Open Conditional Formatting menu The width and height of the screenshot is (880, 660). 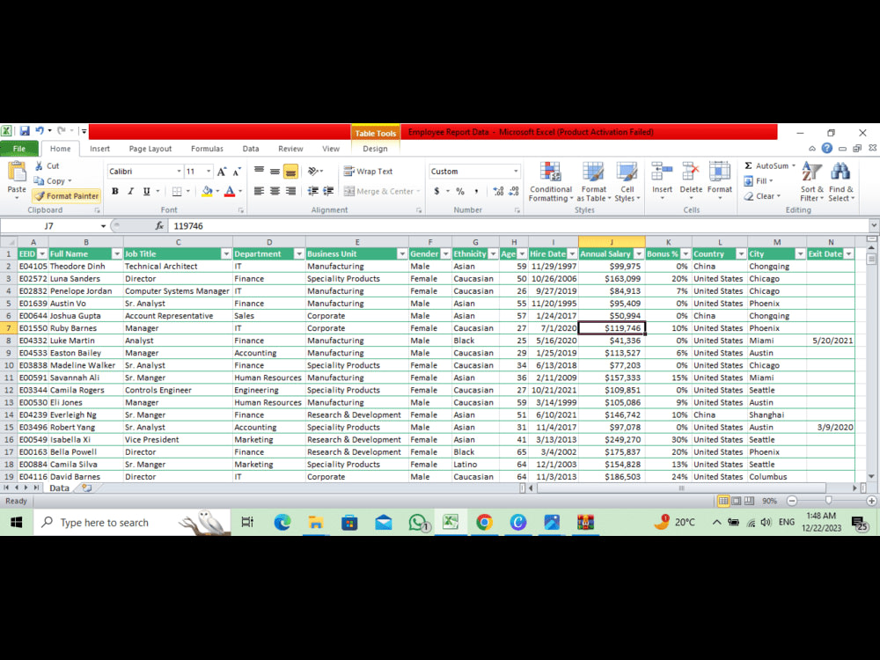(x=551, y=182)
